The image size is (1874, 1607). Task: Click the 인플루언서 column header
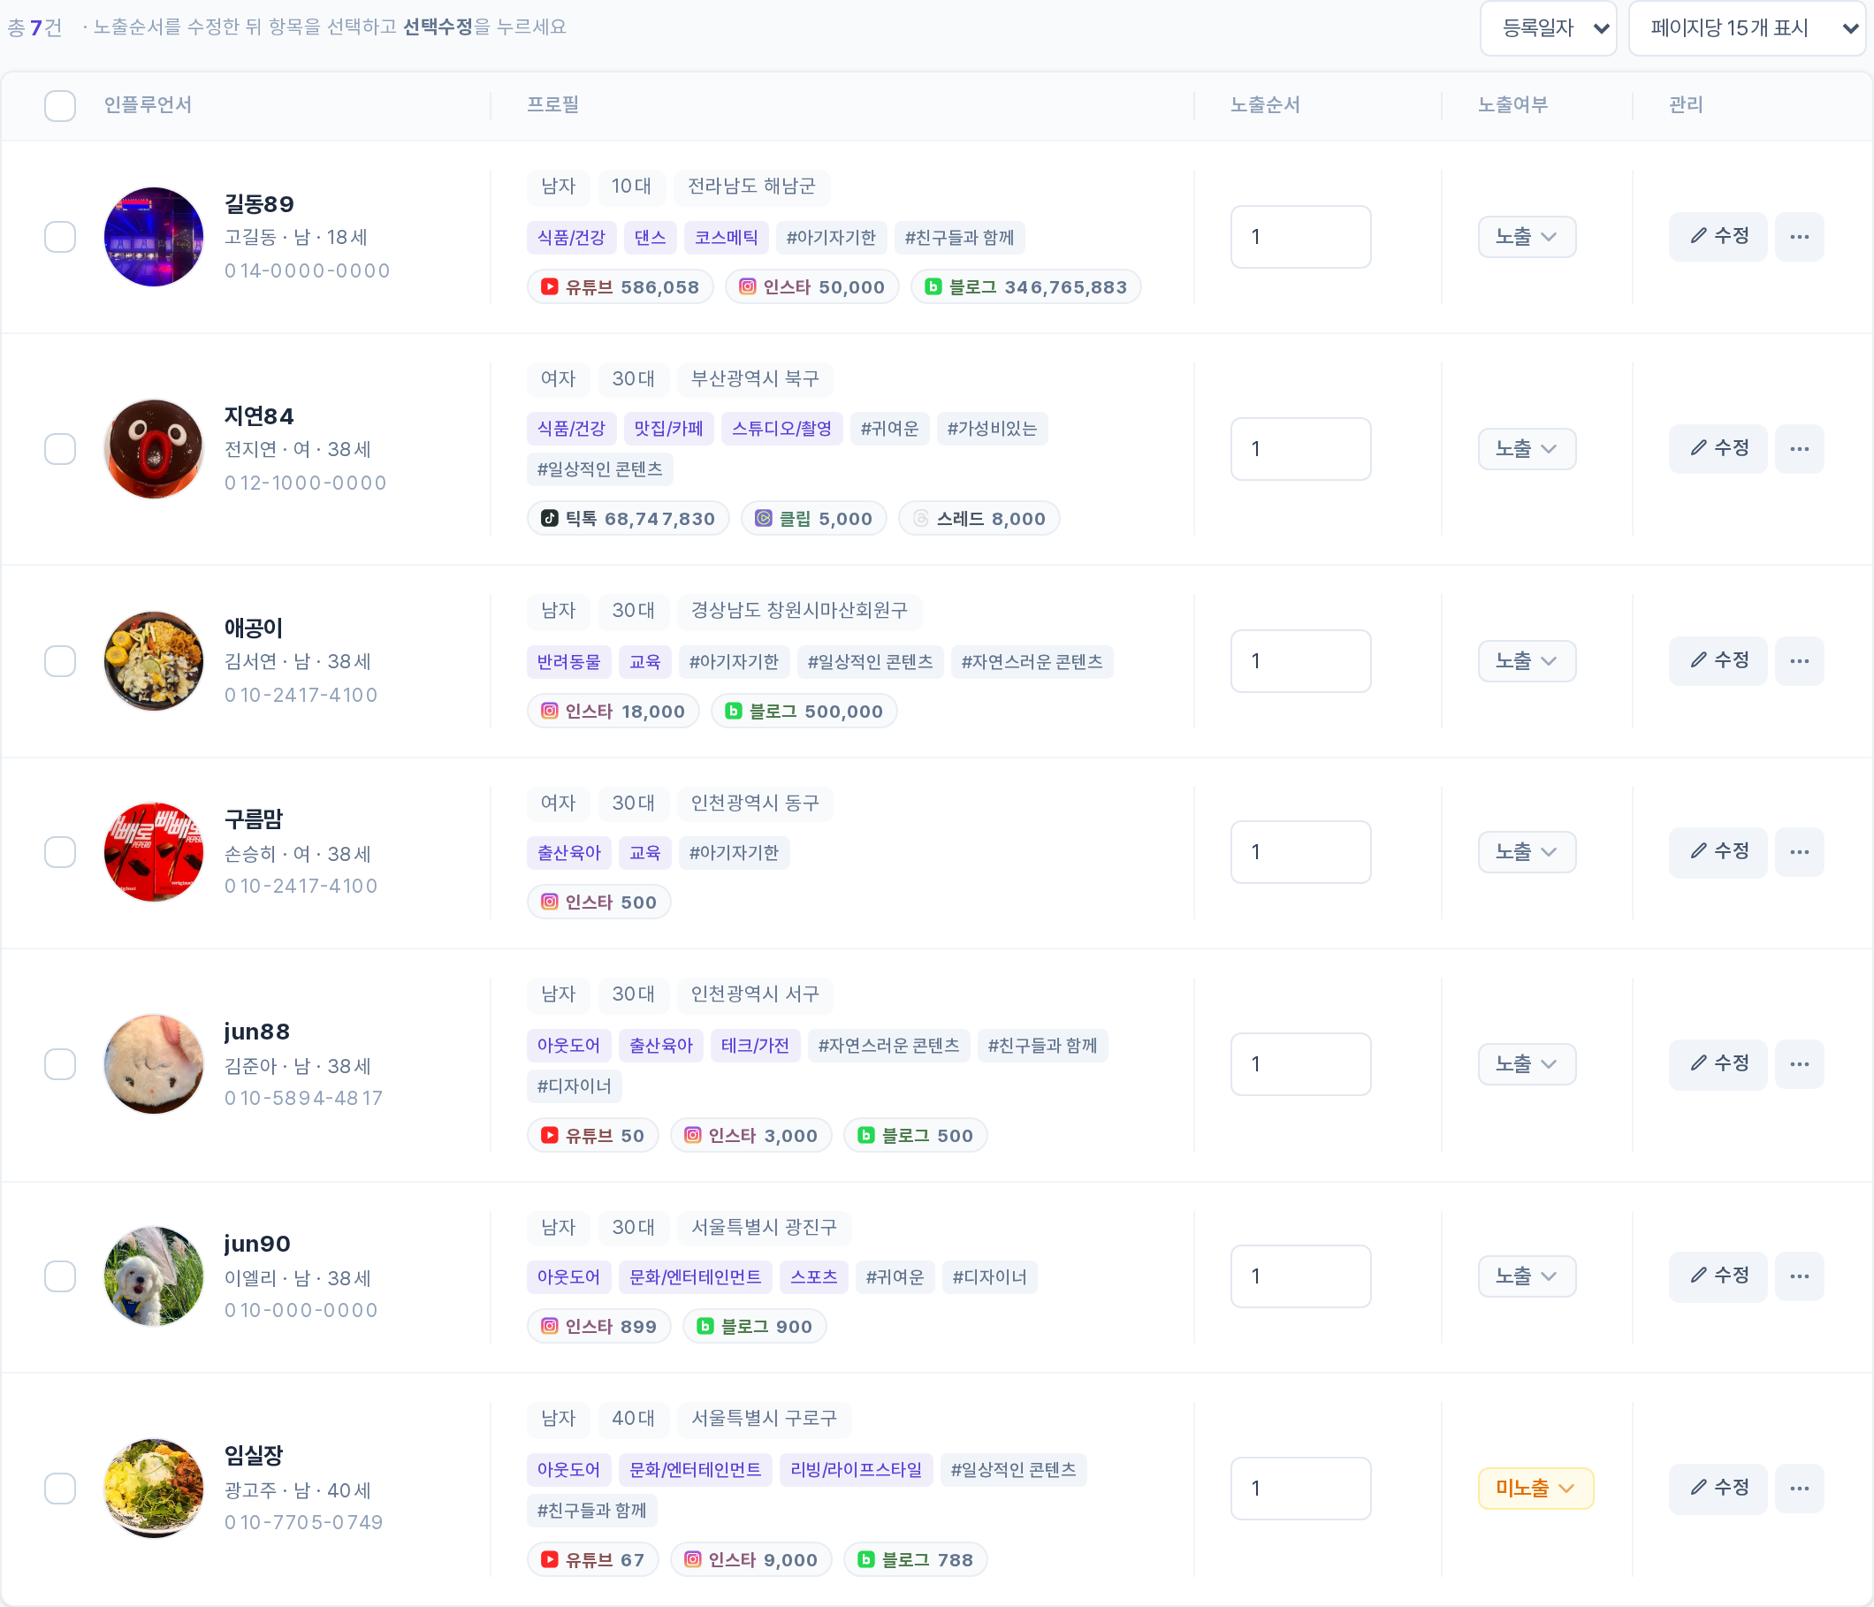[149, 106]
